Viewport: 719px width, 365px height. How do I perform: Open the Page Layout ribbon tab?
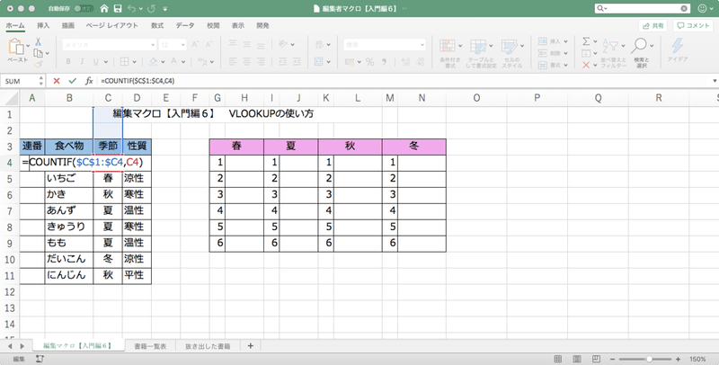coord(111,26)
